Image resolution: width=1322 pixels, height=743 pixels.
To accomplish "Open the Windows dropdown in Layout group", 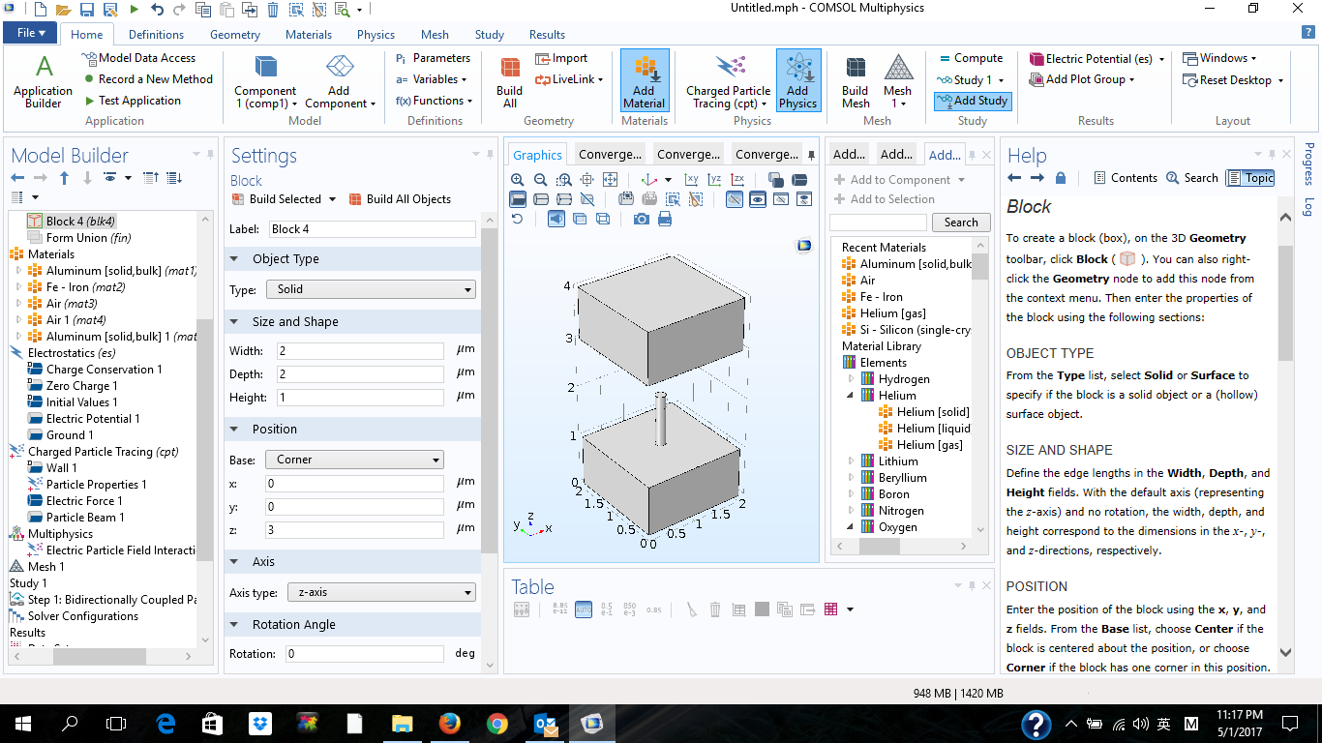I will click(1219, 58).
